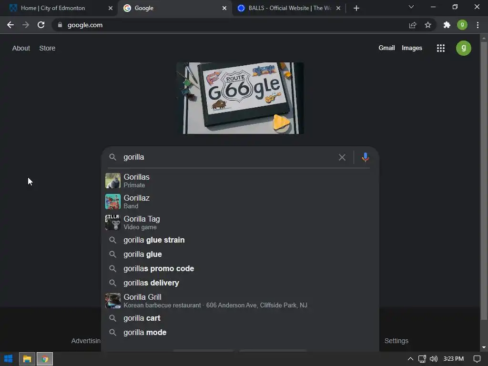Open the Store link
Screen dimensions: 488x366
pos(47,48)
